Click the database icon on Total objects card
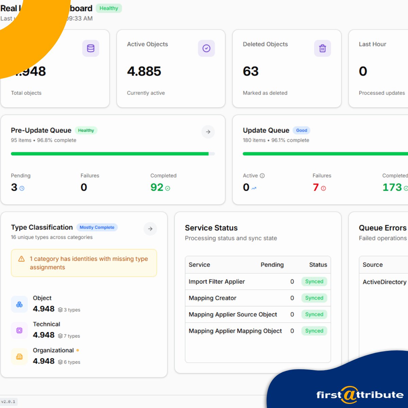The height and width of the screenshot is (408, 408). (91, 48)
